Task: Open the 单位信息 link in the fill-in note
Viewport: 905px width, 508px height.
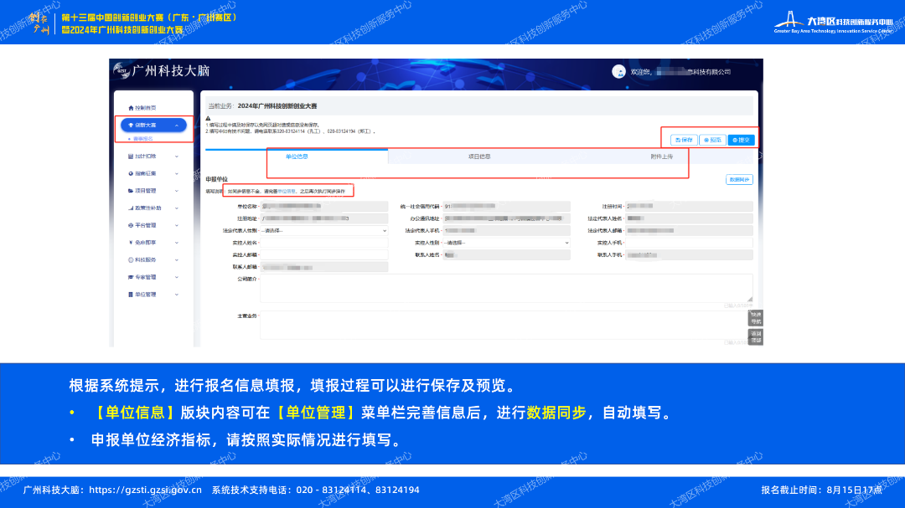Action: tap(287, 192)
